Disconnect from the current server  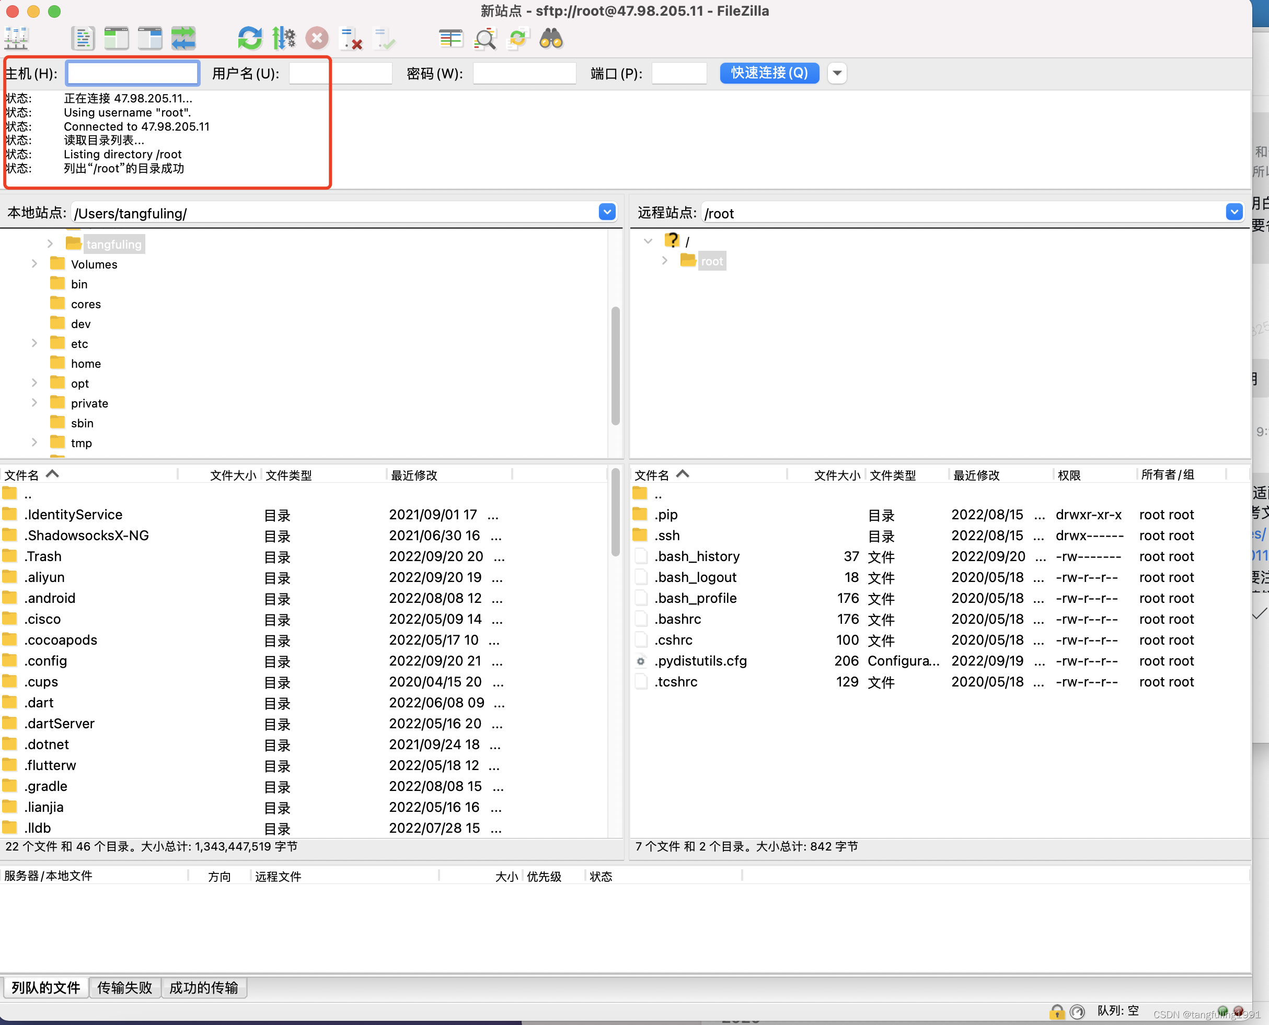pyautogui.click(x=351, y=39)
